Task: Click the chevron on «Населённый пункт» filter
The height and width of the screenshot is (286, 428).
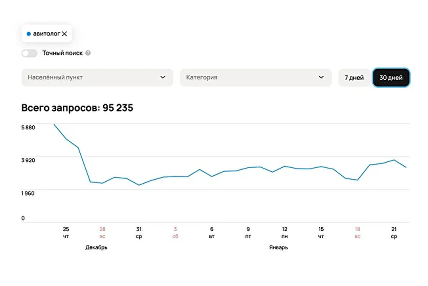Action: [x=162, y=77]
